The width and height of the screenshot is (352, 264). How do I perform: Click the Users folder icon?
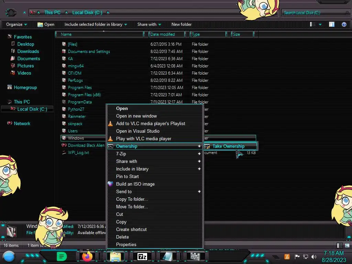pyautogui.click(x=64, y=131)
